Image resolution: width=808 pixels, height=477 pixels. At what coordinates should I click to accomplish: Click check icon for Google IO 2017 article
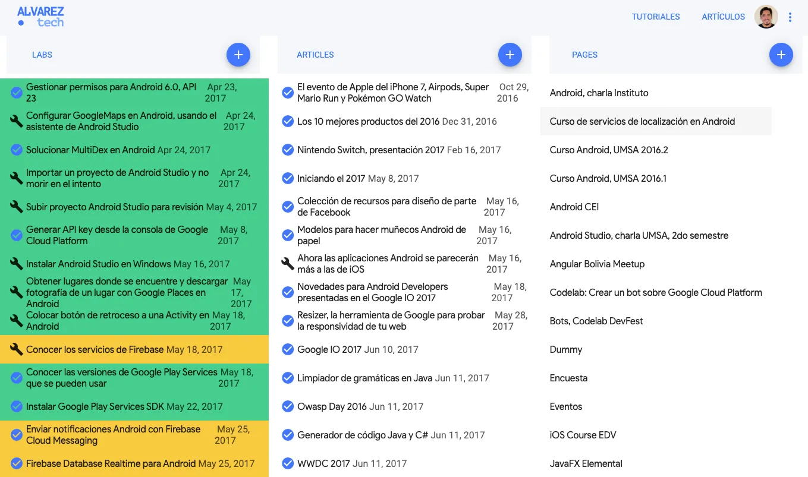pos(288,349)
